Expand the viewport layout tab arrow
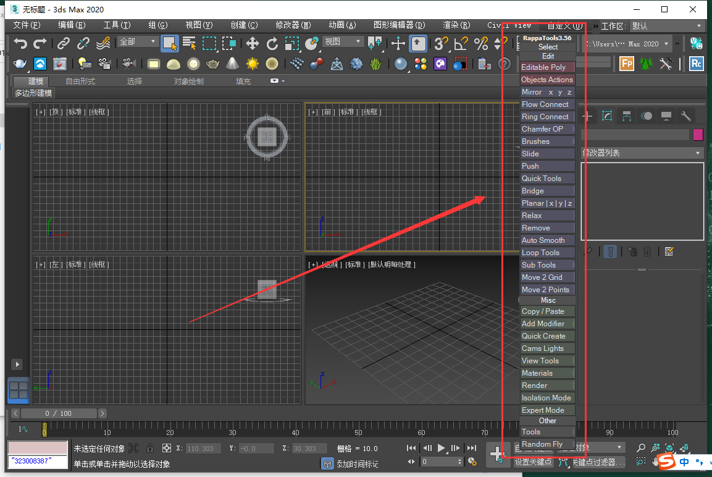The width and height of the screenshot is (712, 477). click(x=17, y=365)
